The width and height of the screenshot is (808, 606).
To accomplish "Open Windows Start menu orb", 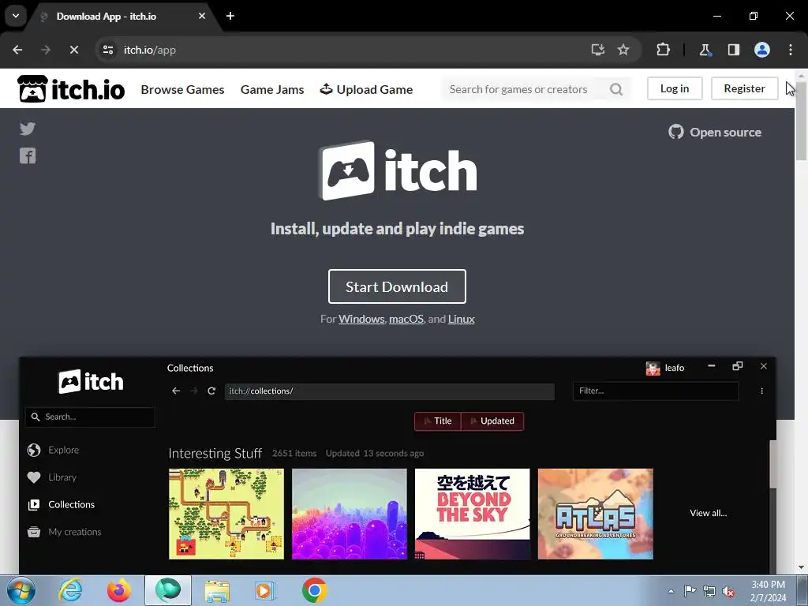I will [21, 590].
